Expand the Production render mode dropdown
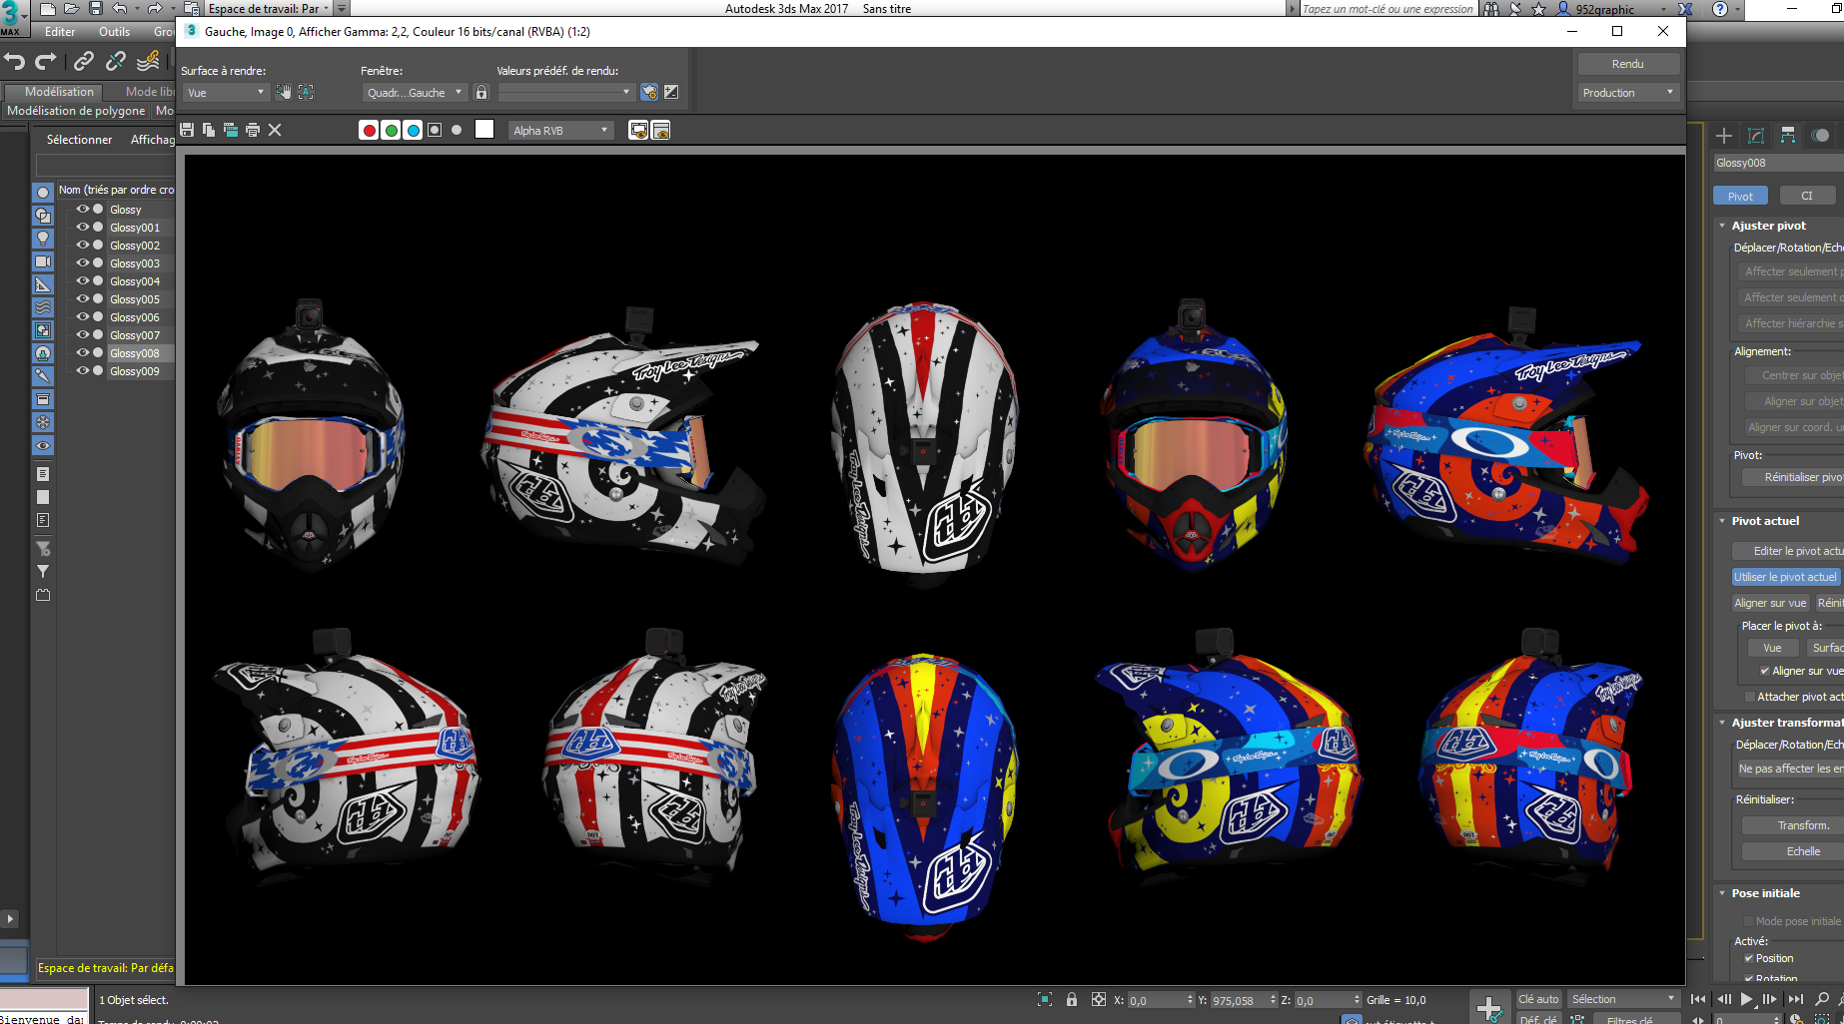 [x=1627, y=92]
